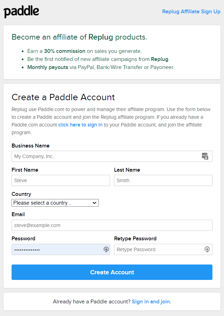Image resolution: width=224 pixels, height=316 pixels.
Task: Focus the Email input field
Action: point(112,225)
